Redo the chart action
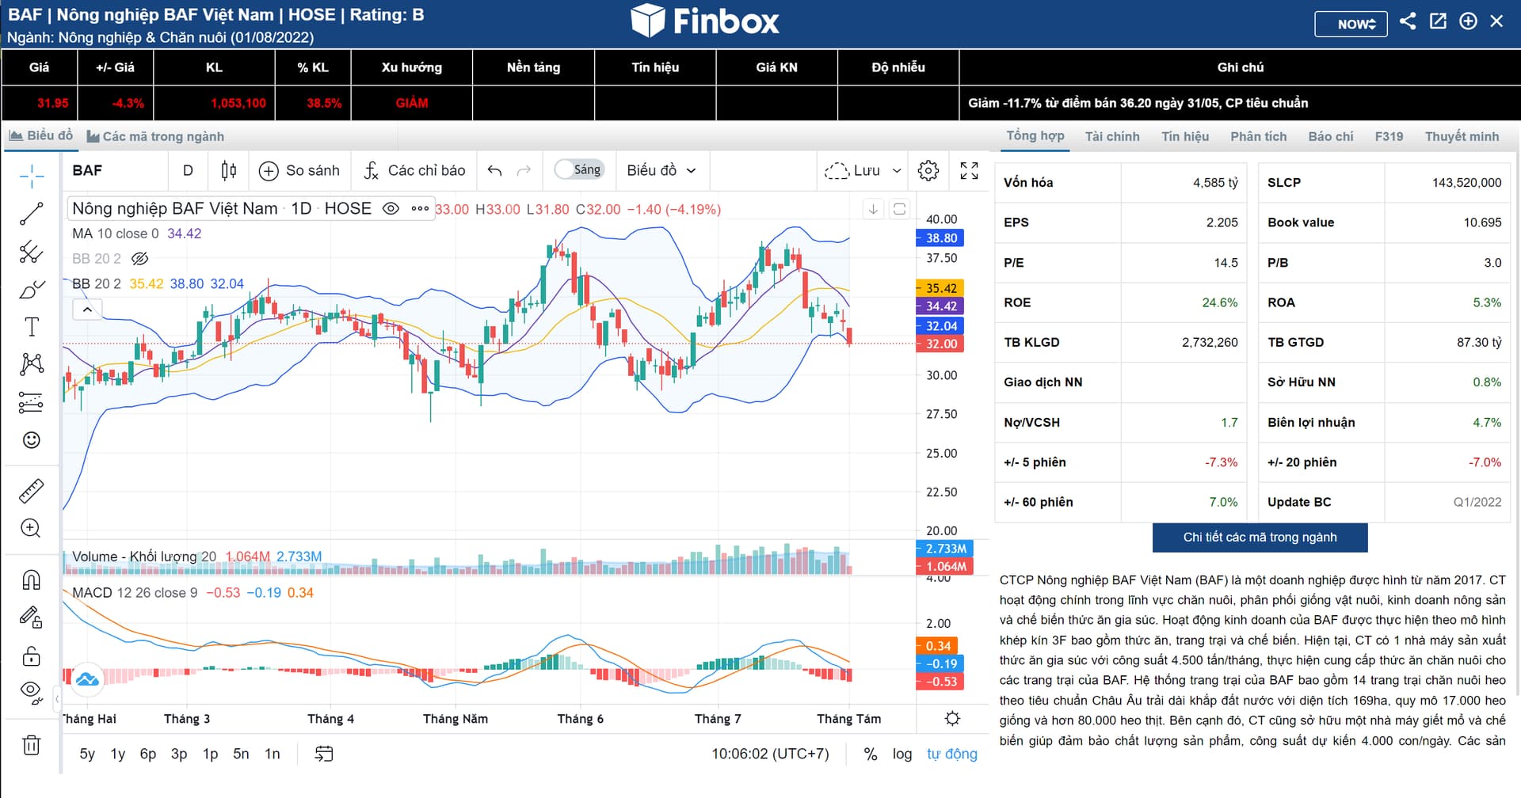The height and width of the screenshot is (798, 1521). point(524,170)
